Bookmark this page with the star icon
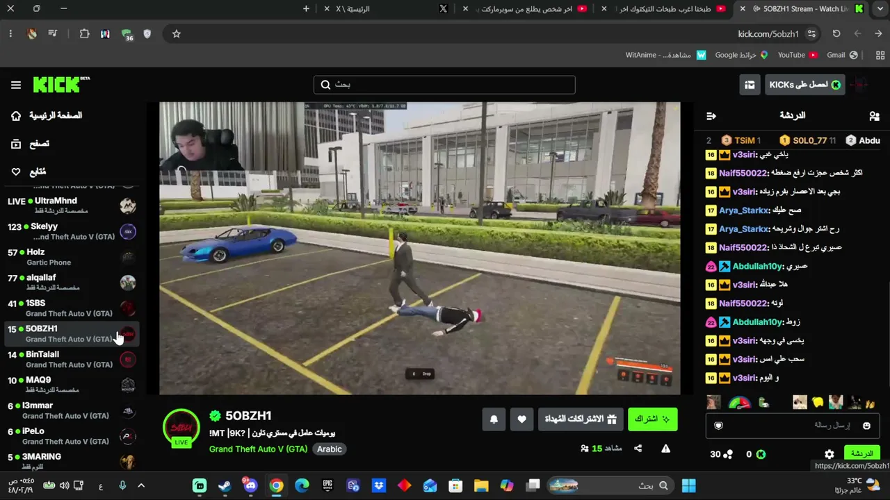This screenshot has height=500, width=890. [177, 33]
